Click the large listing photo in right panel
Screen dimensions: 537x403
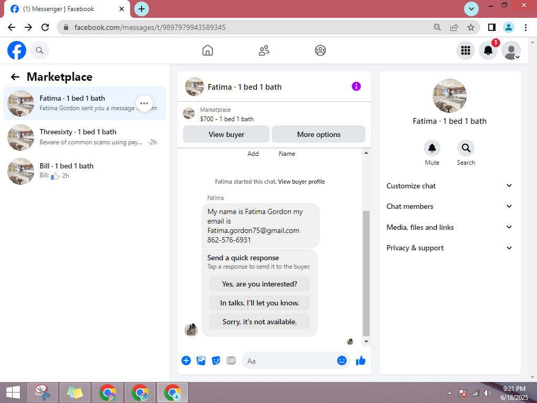coord(449,96)
